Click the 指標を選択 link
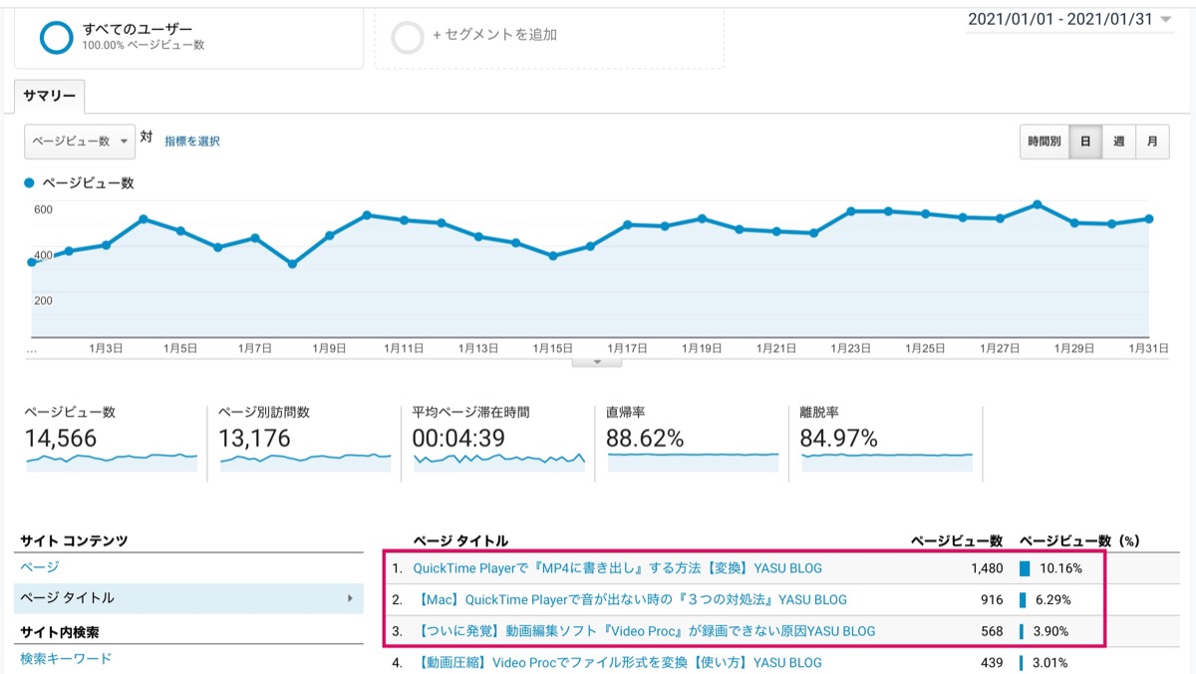This screenshot has height=674, width=1196. pyautogui.click(x=192, y=142)
